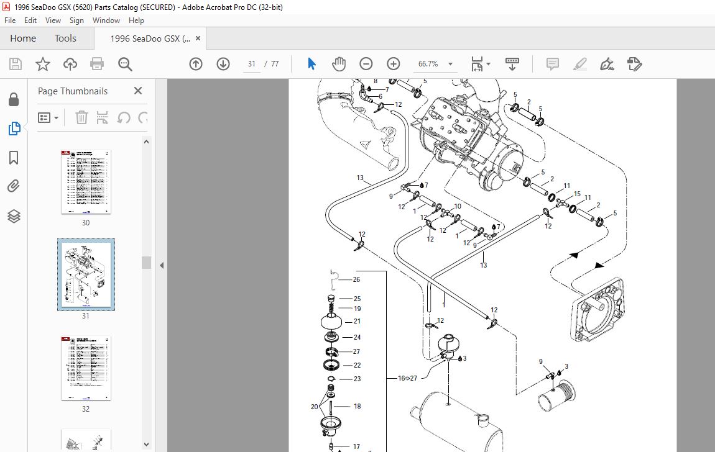715x452 pixels.
Task: Go to previous page arrow
Action: click(x=196, y=64)
